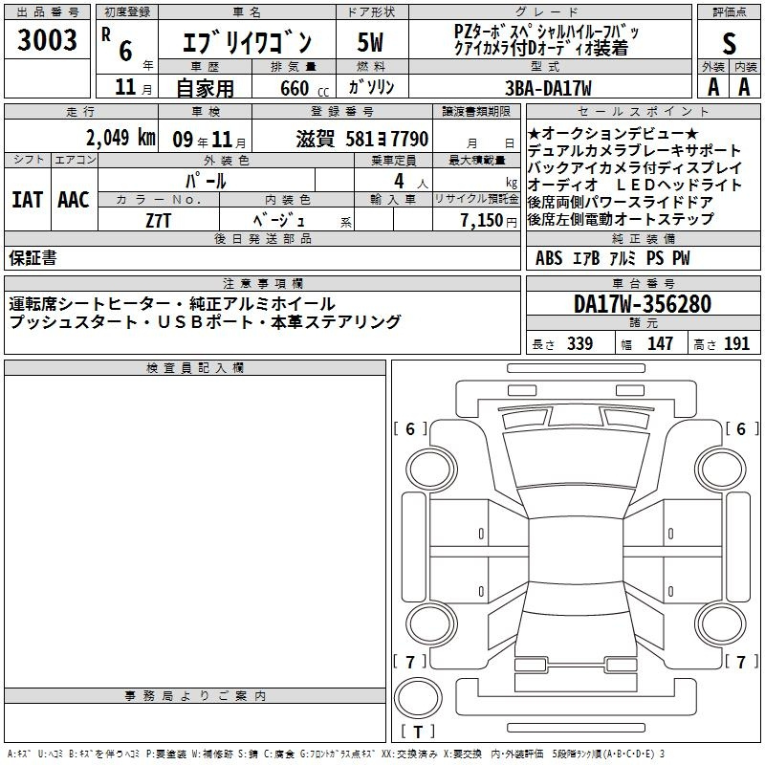Screen dimensions: 765x765
Task: Click the registration number 滋賀 581 ヨ 7790
Action: pos(362,139)
